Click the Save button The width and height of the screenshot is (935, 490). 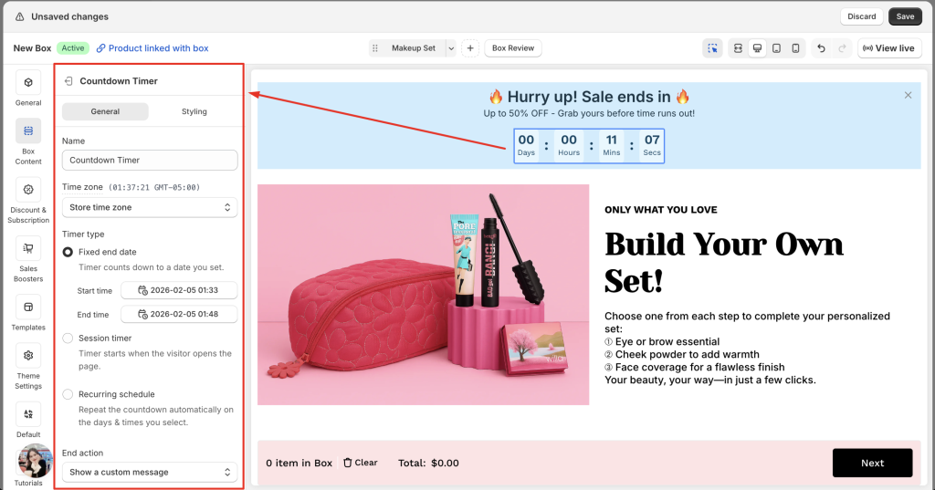pyautogui.click(x=905, y=16)
